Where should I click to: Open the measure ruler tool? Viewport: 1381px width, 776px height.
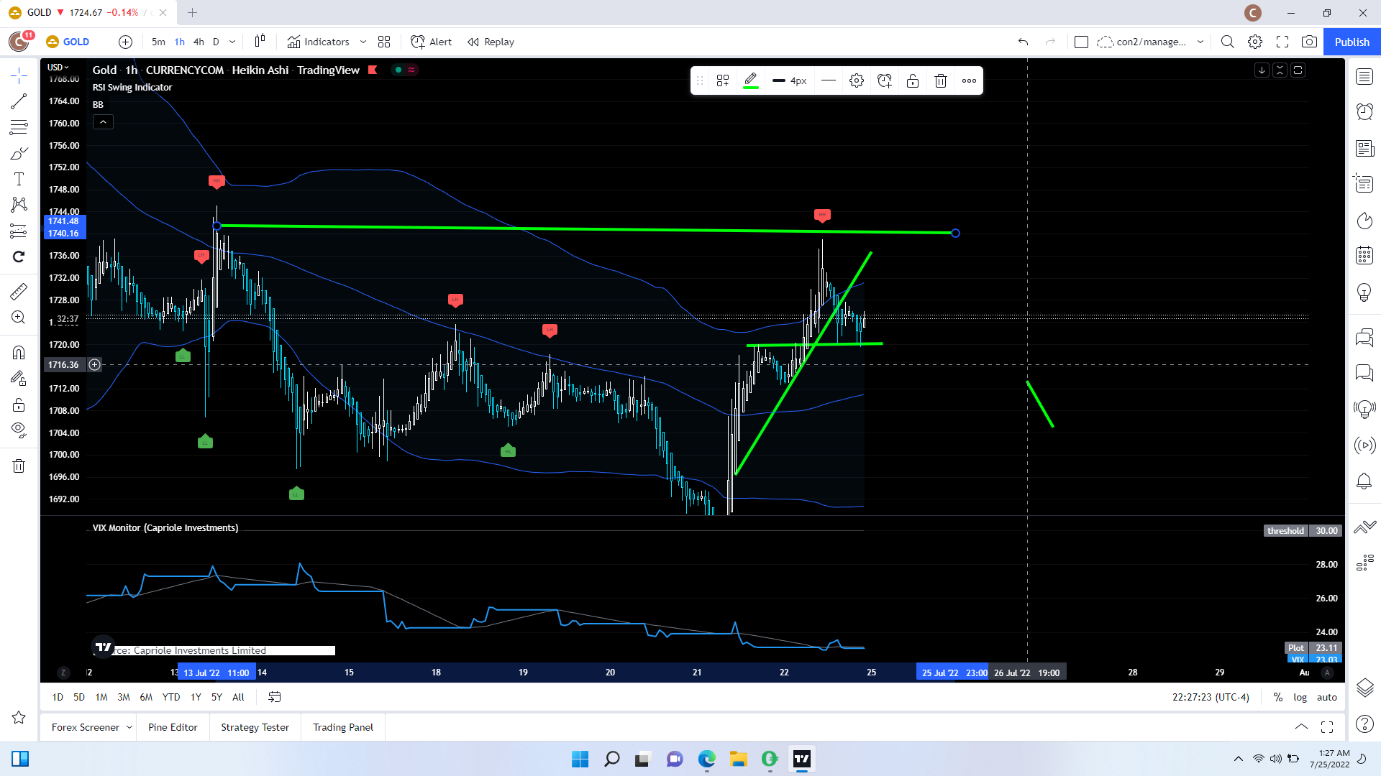point(19,291)
